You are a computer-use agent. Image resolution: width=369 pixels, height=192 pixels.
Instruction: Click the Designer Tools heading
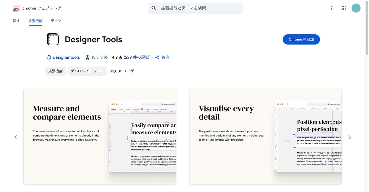coord(93,39)
